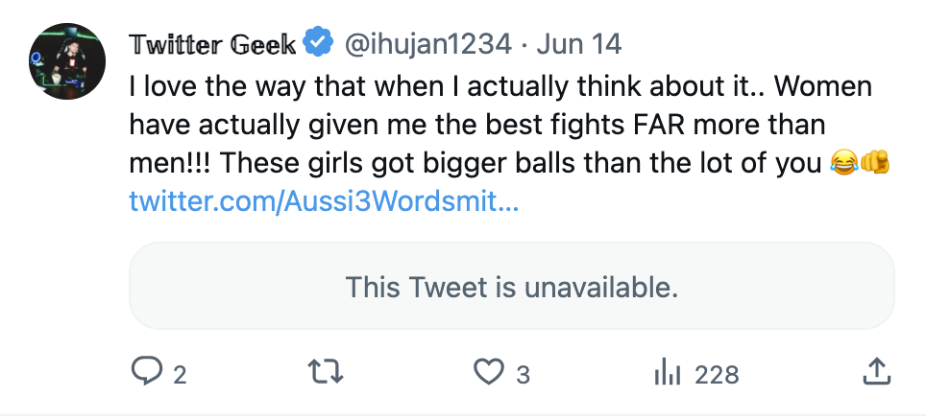Click the blue verified checkmark badge

coord(317,43)
